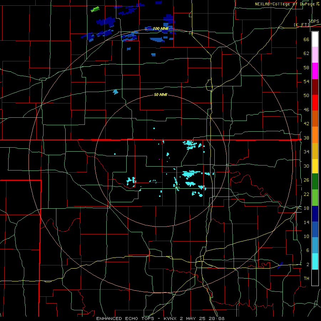Choose the dark green legend swatch
321x321 pixels.
pos(315,182)
